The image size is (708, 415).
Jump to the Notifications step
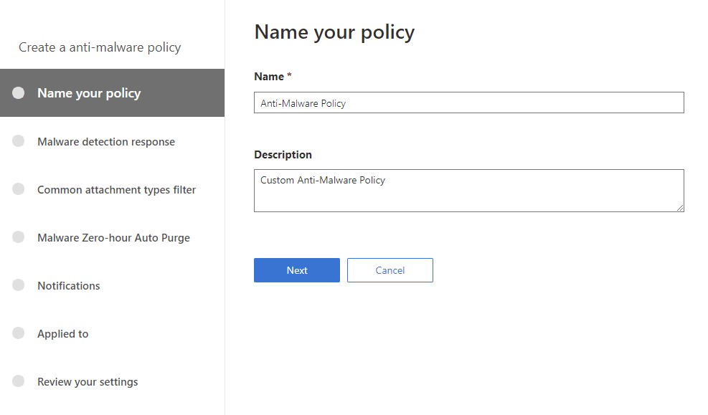tap(69, 286)
